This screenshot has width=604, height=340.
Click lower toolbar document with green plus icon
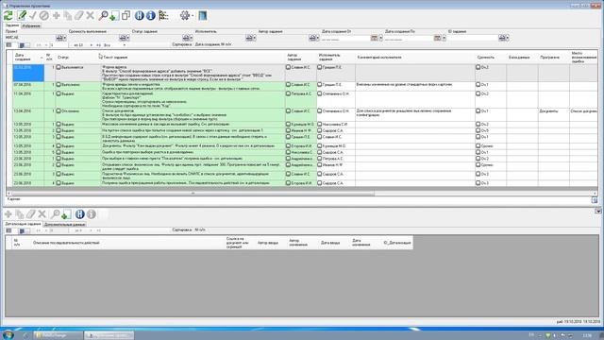click(66, 214)
